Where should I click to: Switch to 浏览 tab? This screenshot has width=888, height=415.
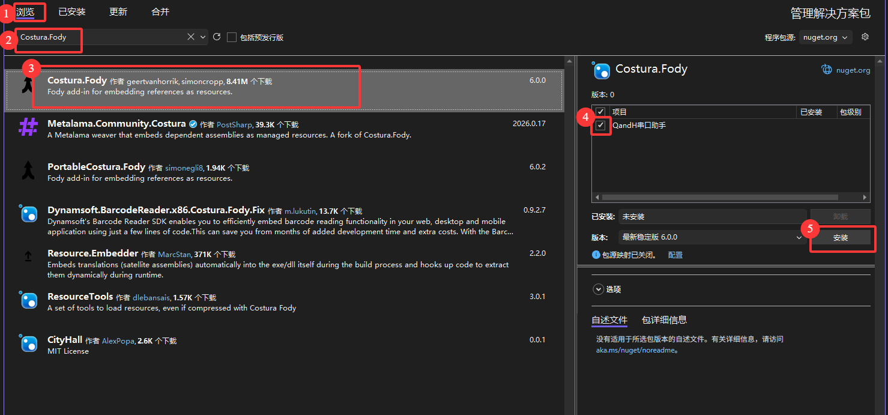(x=25, y=11)
